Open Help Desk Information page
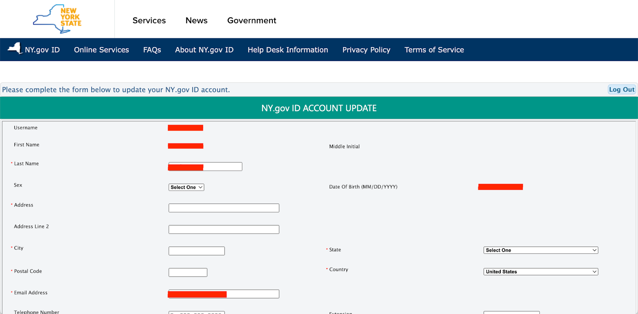Image resolution: width=638 pixels, height=314 pixels. (x=288, y=50)
